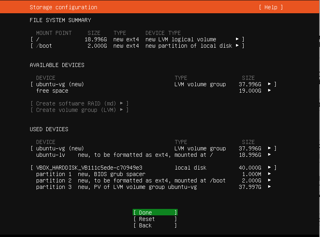
Task: Open the Help menu
Action: pos(271,7)
